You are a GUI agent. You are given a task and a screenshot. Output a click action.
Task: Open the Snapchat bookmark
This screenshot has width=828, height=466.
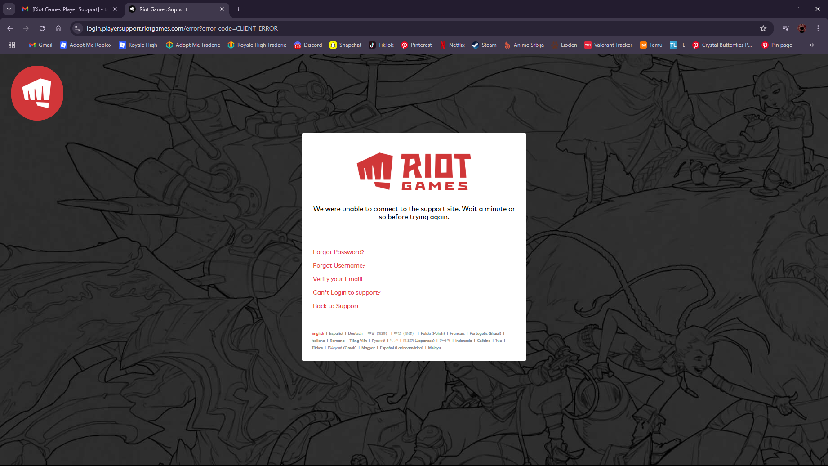(x=346, y=45)
